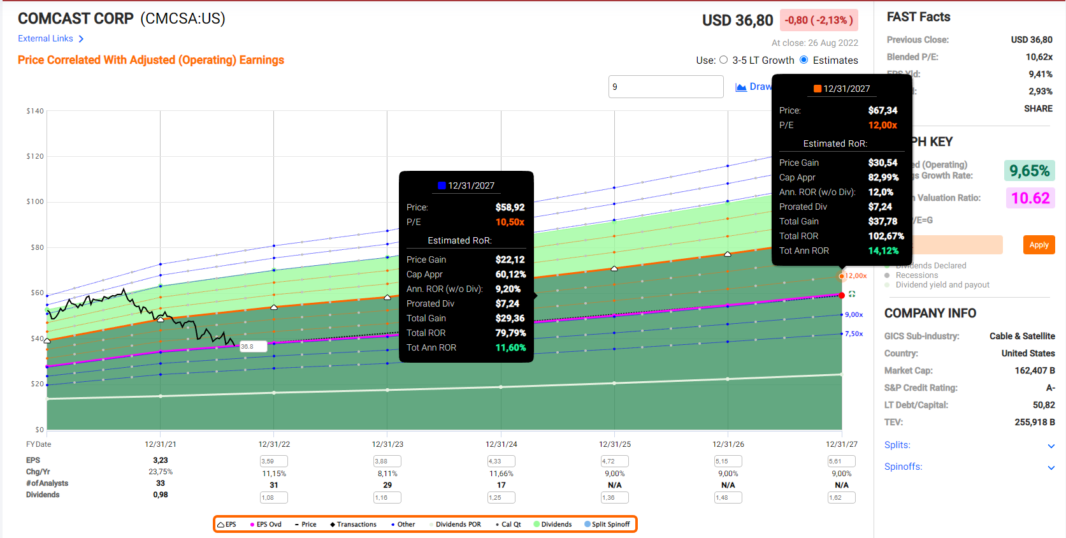
Task: Toggle Transactions diamond in chart legend
Action: click(333, 525)
